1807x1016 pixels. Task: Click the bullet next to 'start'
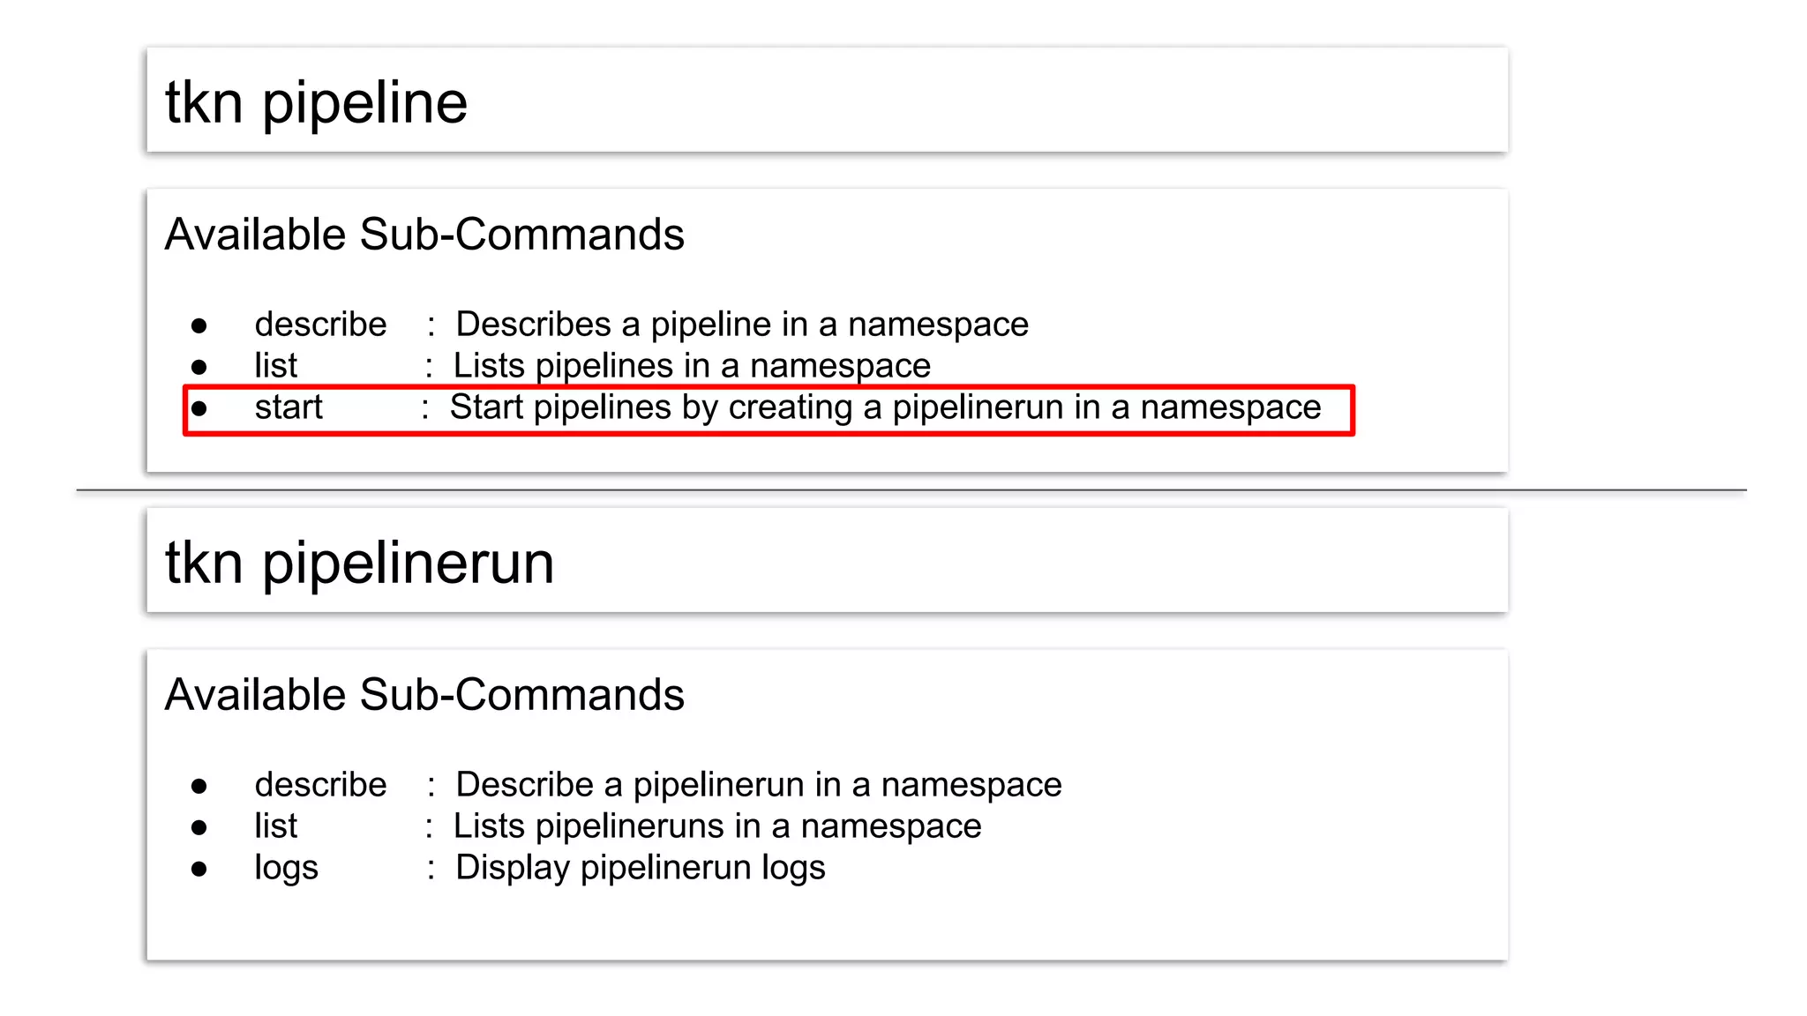click(x=199, y=409)
